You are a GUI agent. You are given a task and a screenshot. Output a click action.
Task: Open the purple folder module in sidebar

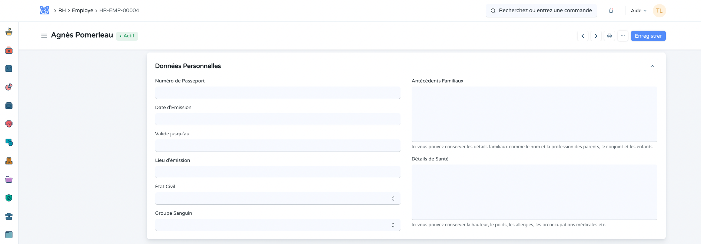click(9, 179)
